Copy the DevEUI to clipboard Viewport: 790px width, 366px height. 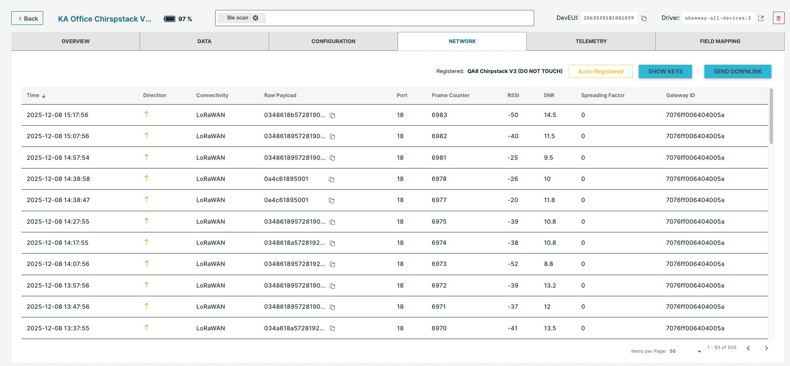(644, 18)
